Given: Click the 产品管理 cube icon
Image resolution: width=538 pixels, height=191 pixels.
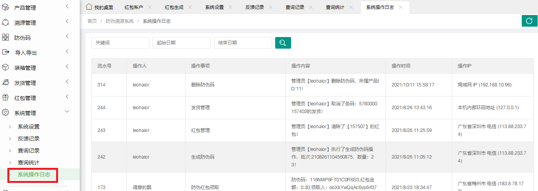Looking at the screenshot, I should point(5,7).
